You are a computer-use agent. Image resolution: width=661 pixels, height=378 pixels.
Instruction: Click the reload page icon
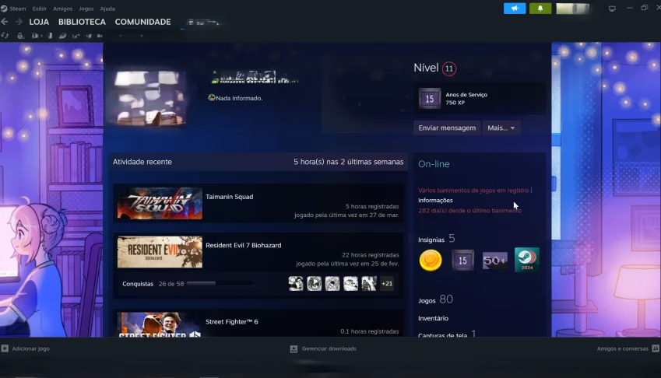click(x=5, y=36)
